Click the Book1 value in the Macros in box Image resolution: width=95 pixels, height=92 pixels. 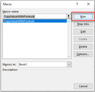[x=23, y=64]
